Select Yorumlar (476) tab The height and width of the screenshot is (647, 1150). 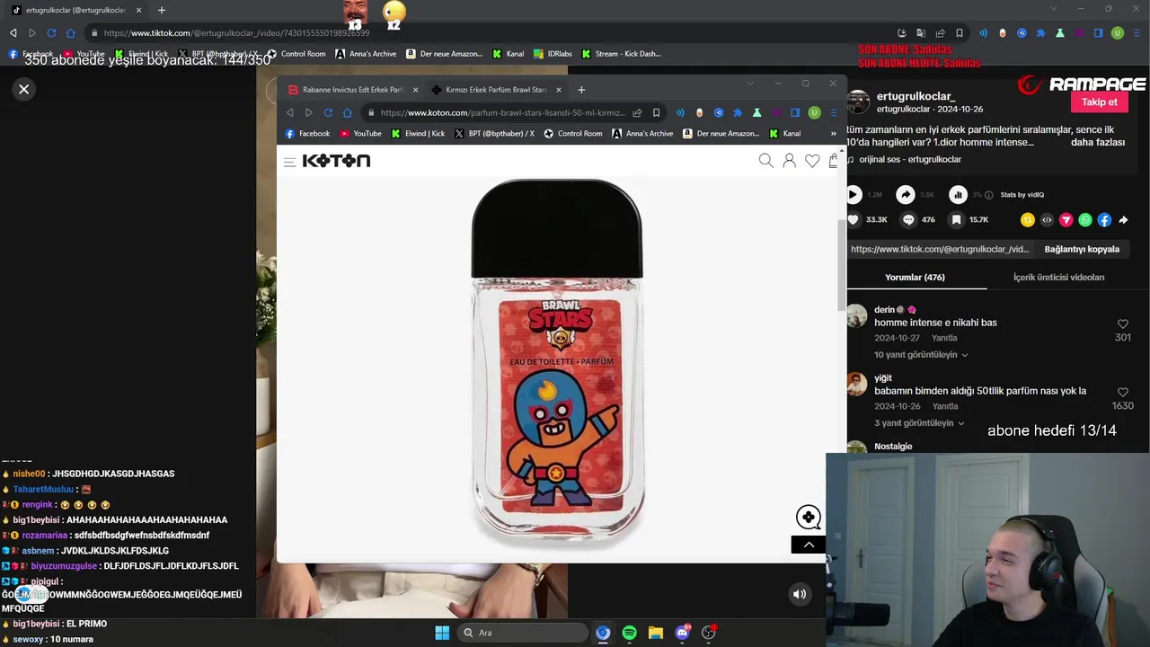[915, 278]
